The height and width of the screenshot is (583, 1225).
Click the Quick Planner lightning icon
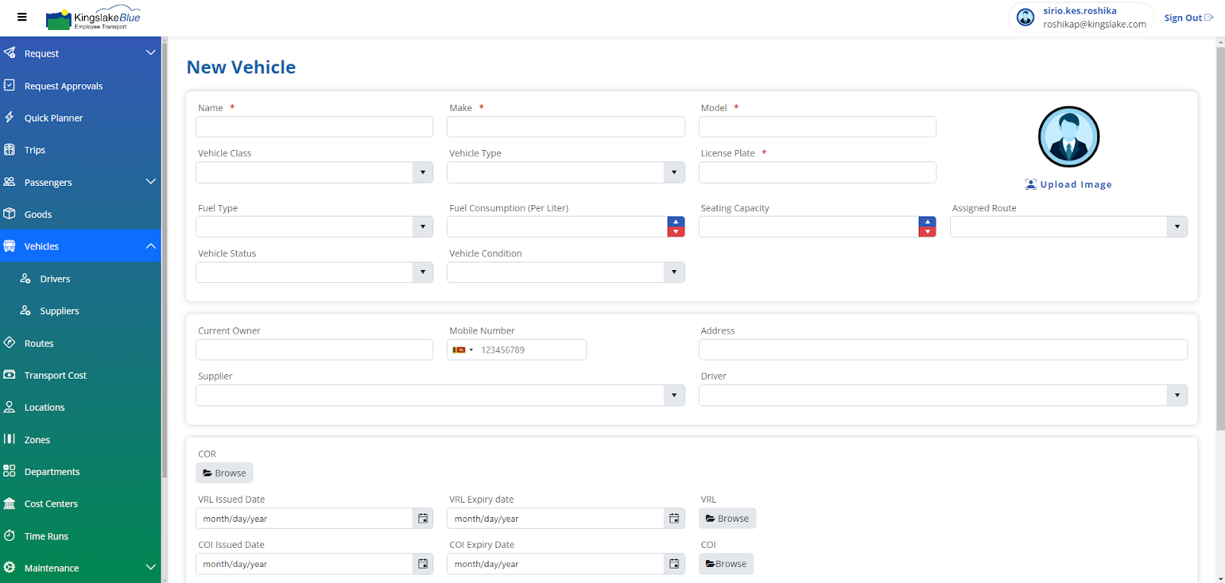[x=9, y=117]
